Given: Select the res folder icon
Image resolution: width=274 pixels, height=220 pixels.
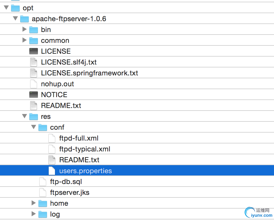Looking at the screenshot, I should 34,117.
